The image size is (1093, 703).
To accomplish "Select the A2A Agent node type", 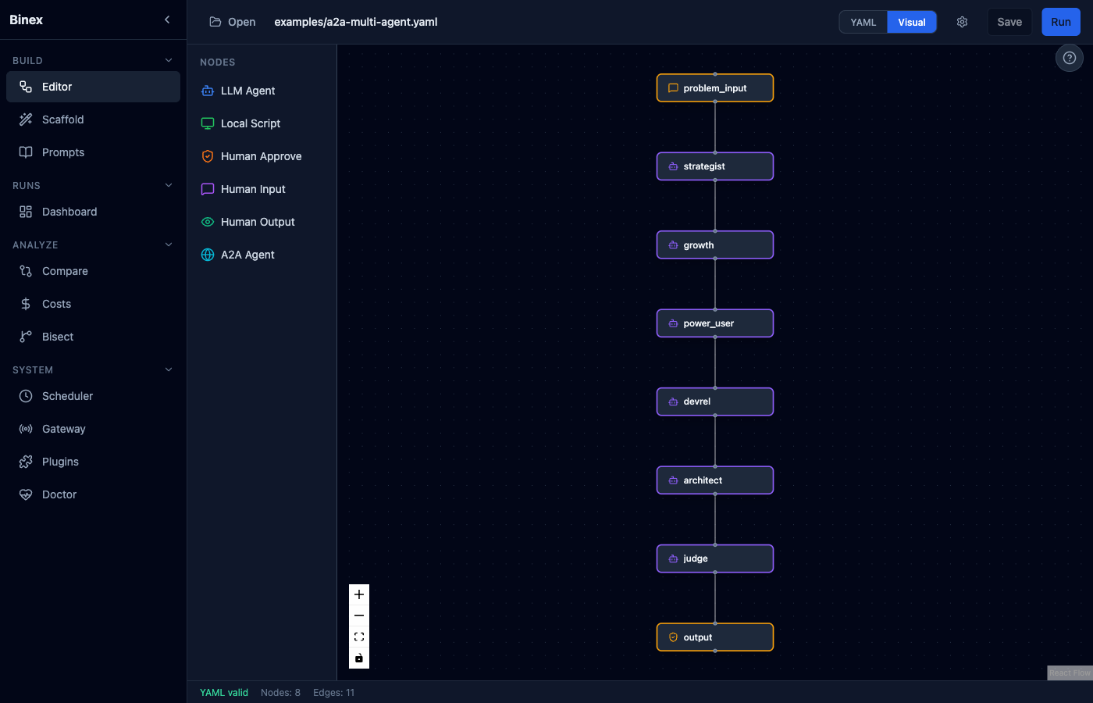I will point(247,255).
